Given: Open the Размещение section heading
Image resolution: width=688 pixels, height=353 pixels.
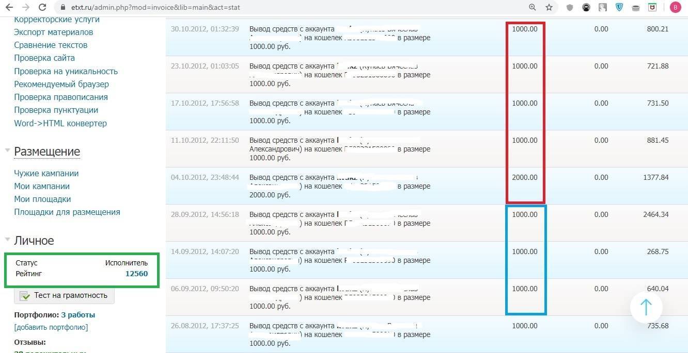Looking at the screenshot, I should (47, 152).
